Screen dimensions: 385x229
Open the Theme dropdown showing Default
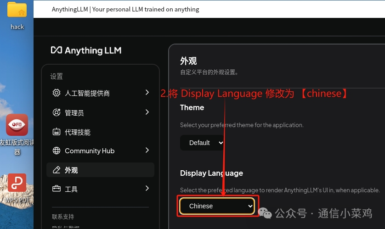pyautogui.click(x=203, y=143)
